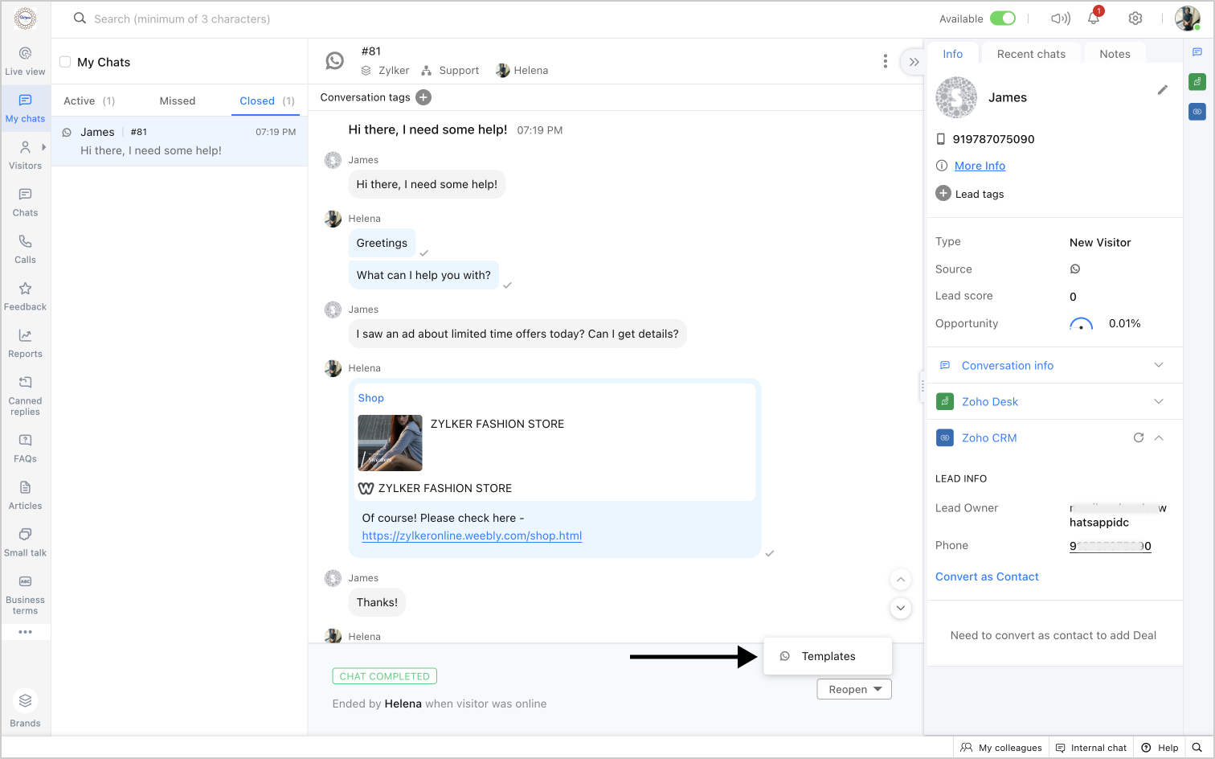Open chat options three-dot menu

(x=885, y=61)
